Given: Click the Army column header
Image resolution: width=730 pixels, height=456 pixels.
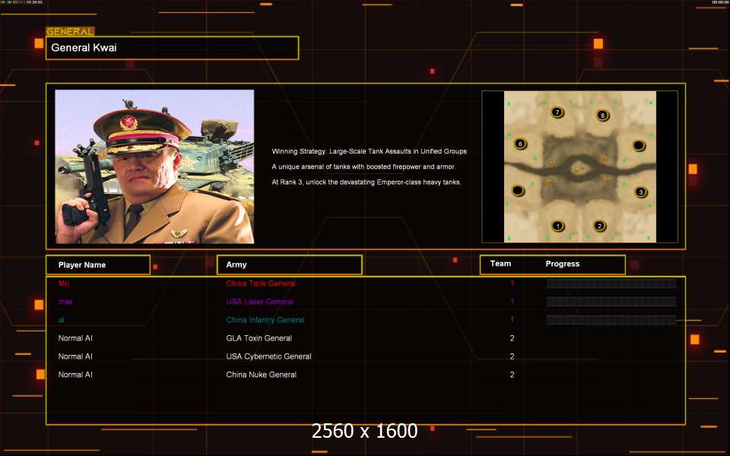Looking at the screenshot, I should [290, 264].
